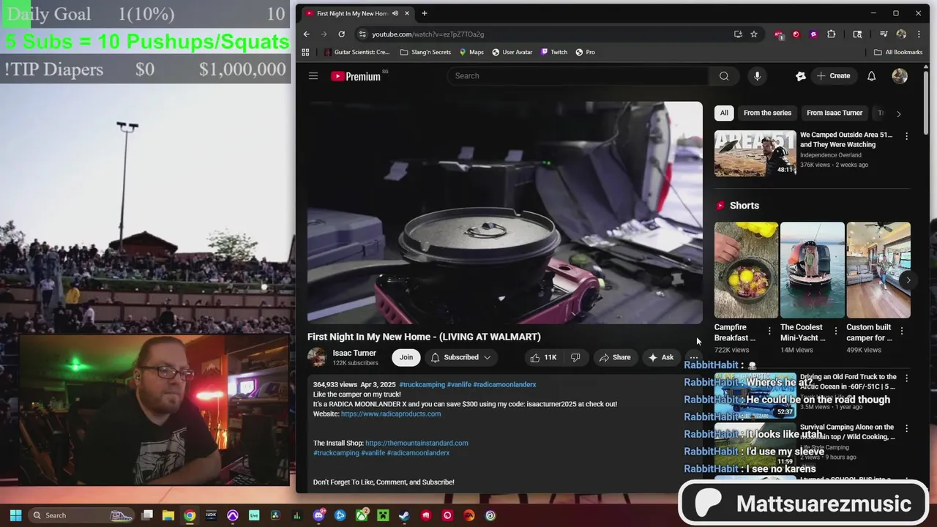
Task: Open Chrome profile avatar in toolbar
Action: (x=901, y=34)
